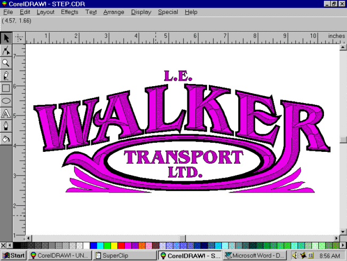Viewport: 347px width, 261px height.
Task: Select the Rectangle tool
Action: click(x=6, y=88)
